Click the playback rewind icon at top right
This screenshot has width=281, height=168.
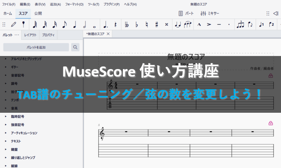(276, 13)
